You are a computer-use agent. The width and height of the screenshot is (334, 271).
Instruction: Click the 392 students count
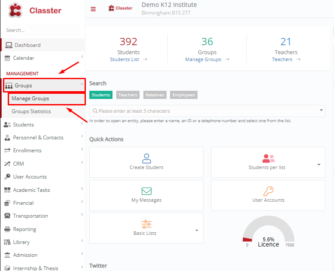click(x=128, y=41)
